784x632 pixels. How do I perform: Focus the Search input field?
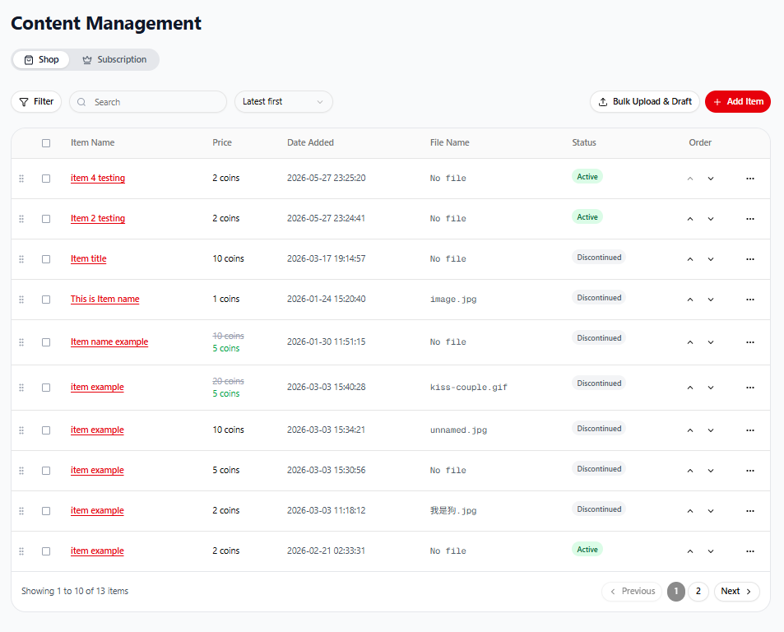tap(148, 101)
